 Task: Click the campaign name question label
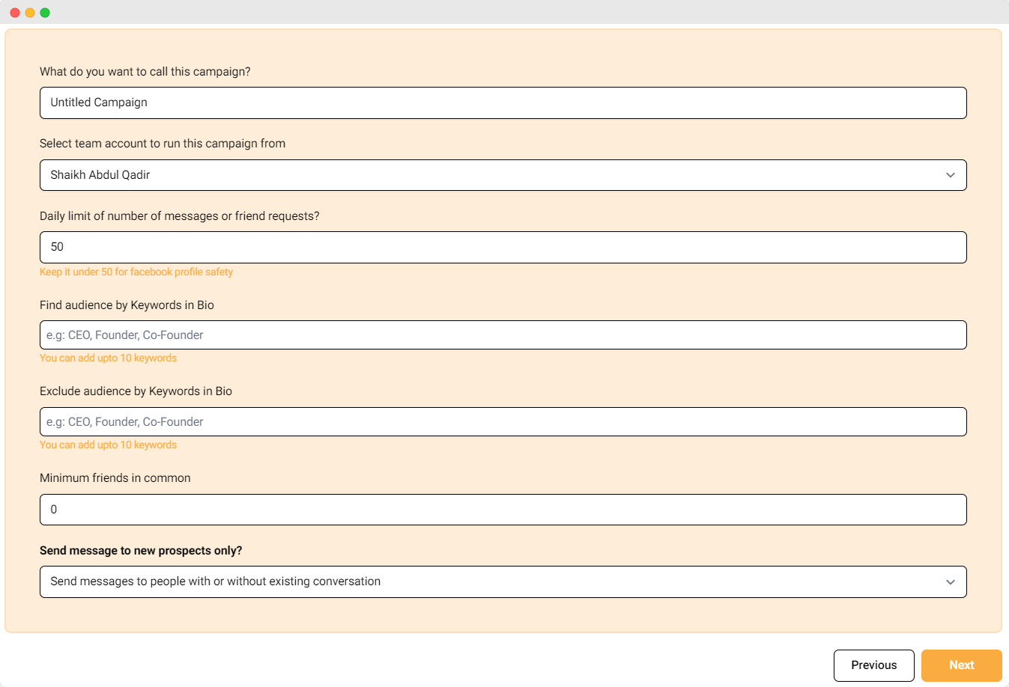pos(145,72)
